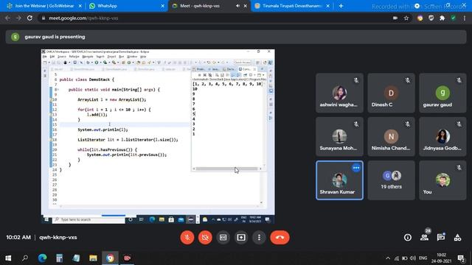Open File Explorer from taskbar
The width and height of the screenshot is (472, 265).
[x=93, y=258]
